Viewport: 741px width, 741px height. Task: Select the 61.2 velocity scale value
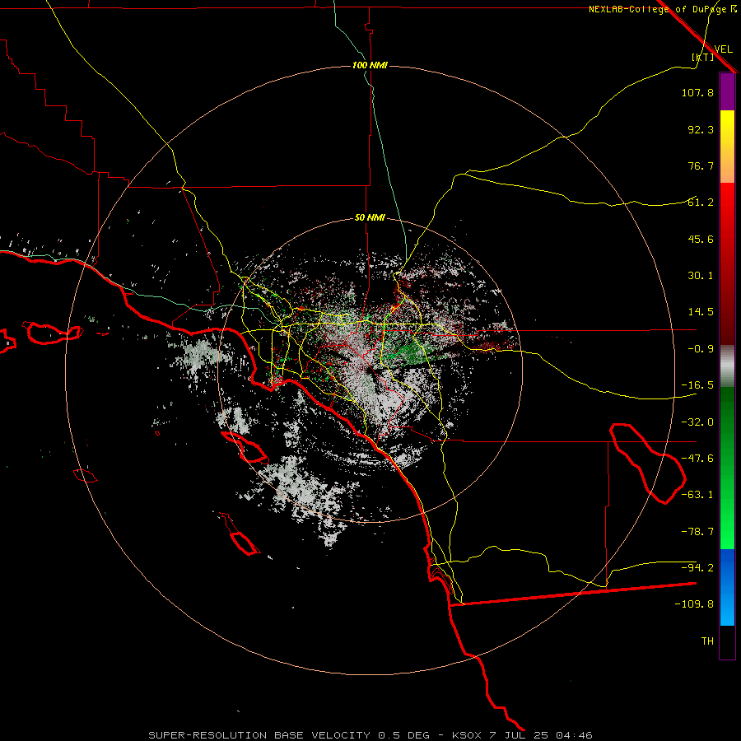pyautogui.click(x=701, y=203)
